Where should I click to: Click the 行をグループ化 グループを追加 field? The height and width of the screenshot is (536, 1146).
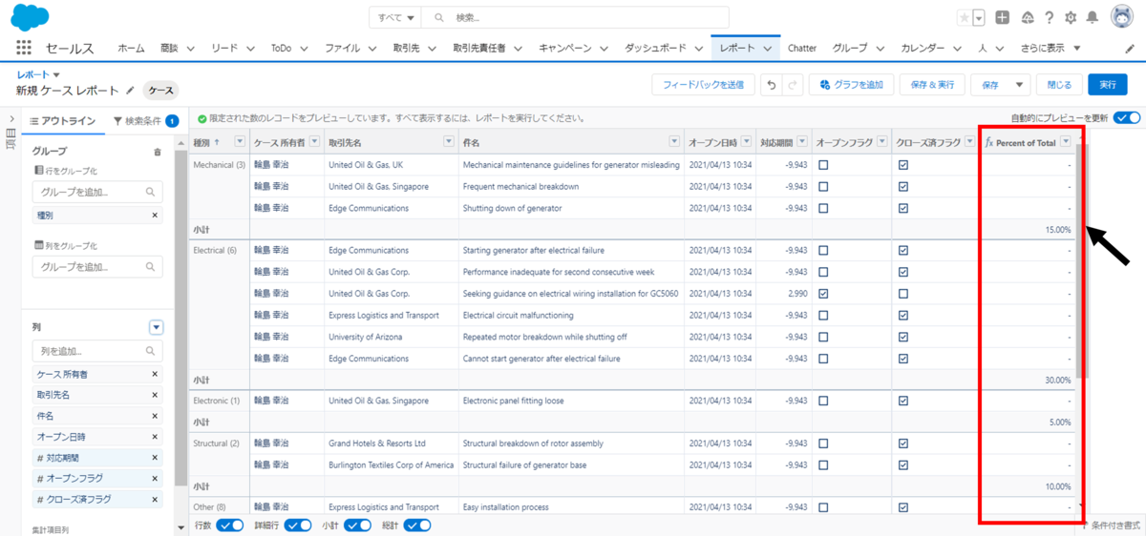[x=97, y=192]
